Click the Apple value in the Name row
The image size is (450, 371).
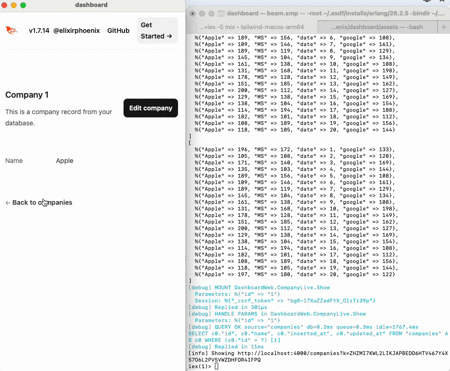point(64,161)
